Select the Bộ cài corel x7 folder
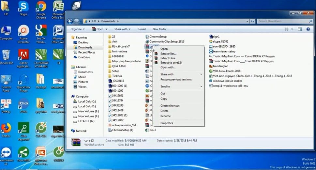The image size is (316, 170). pos(119,46)
